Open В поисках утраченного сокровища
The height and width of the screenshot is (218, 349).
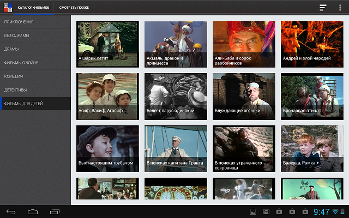244,149
